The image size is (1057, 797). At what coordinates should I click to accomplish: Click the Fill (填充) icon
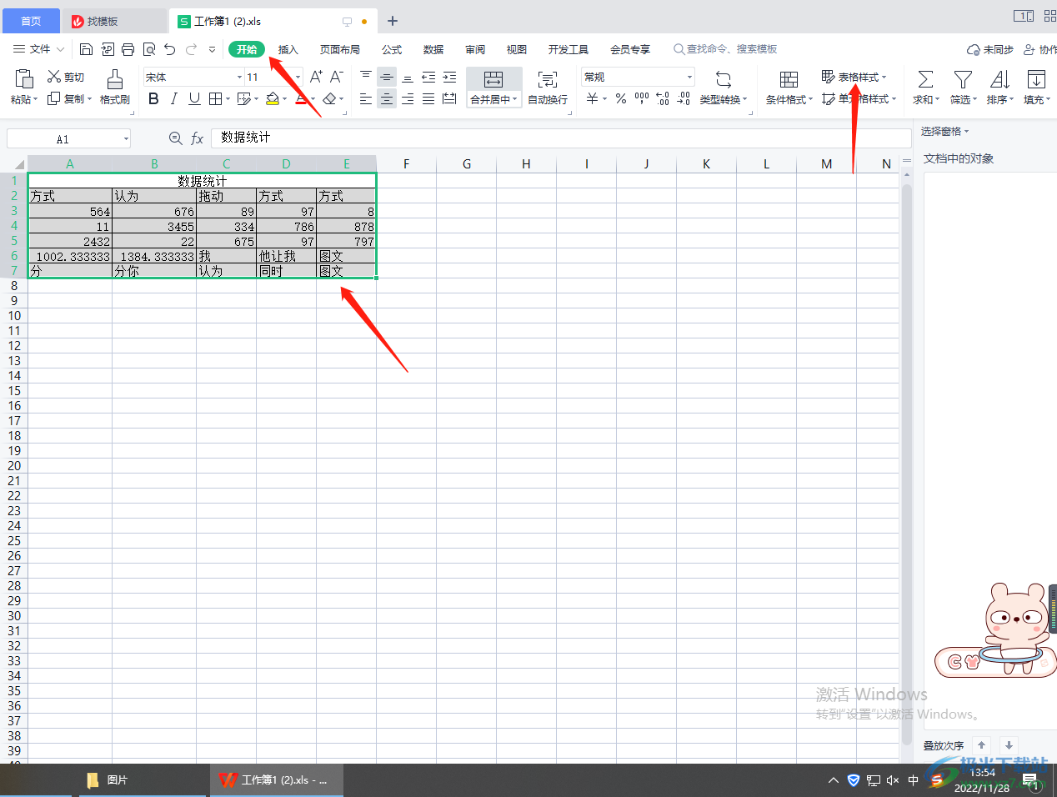point(1036,79)
